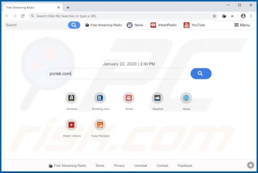Open the Free Streaming Radio extension icon
Image resolution: width=258 pixels, height=173 pixels.
224,16
